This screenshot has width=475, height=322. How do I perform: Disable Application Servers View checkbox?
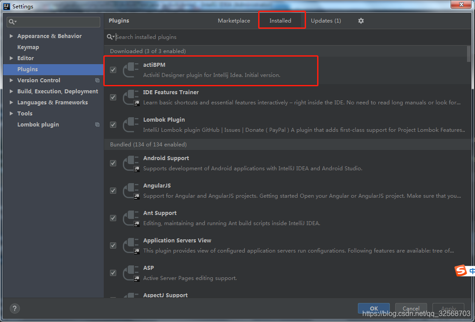pyautogui.click(x=113, y=245)
